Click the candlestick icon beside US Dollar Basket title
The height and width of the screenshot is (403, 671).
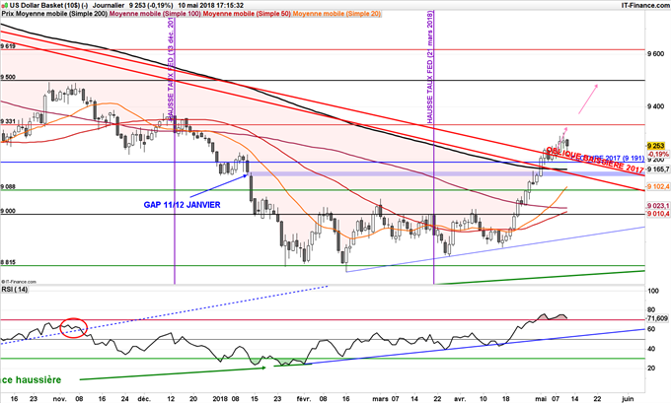(4, 6)
